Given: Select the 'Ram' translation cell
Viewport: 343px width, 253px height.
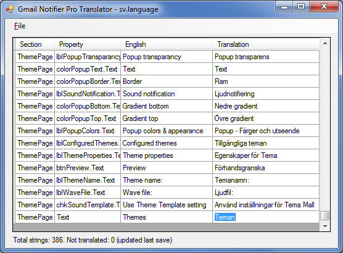Looking at the screenshot, I should pos(265,81).
